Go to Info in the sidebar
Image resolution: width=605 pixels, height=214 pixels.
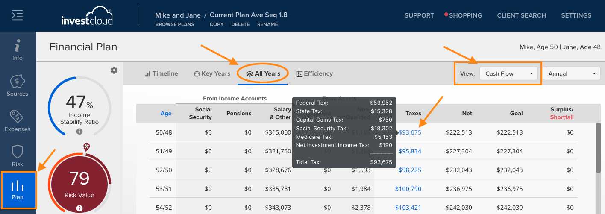pyautogui.click(x=18, y=50)
